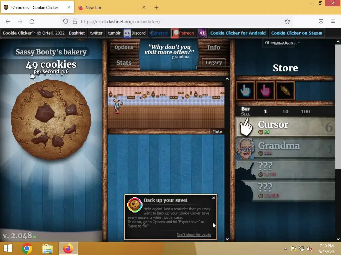Viewport: 341px width, 255px height.
Task: Purchase a Grandma building in the Store
Action: 285,148
